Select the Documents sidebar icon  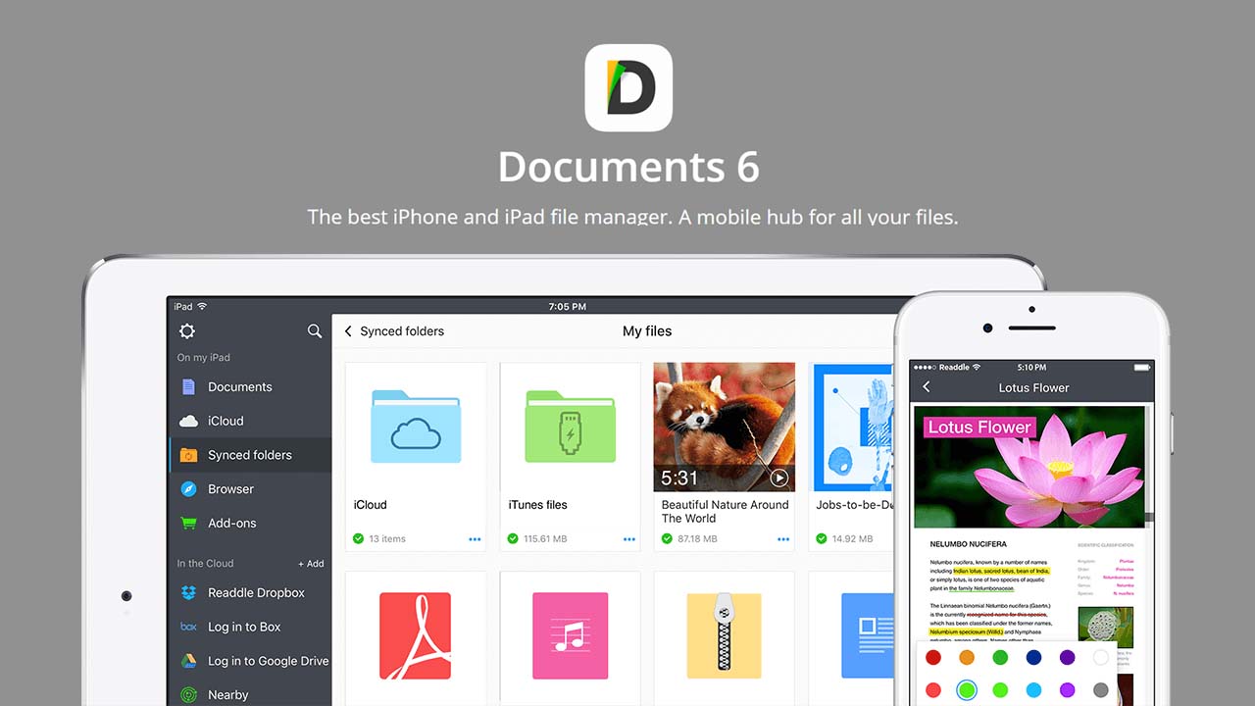(187, 386)
